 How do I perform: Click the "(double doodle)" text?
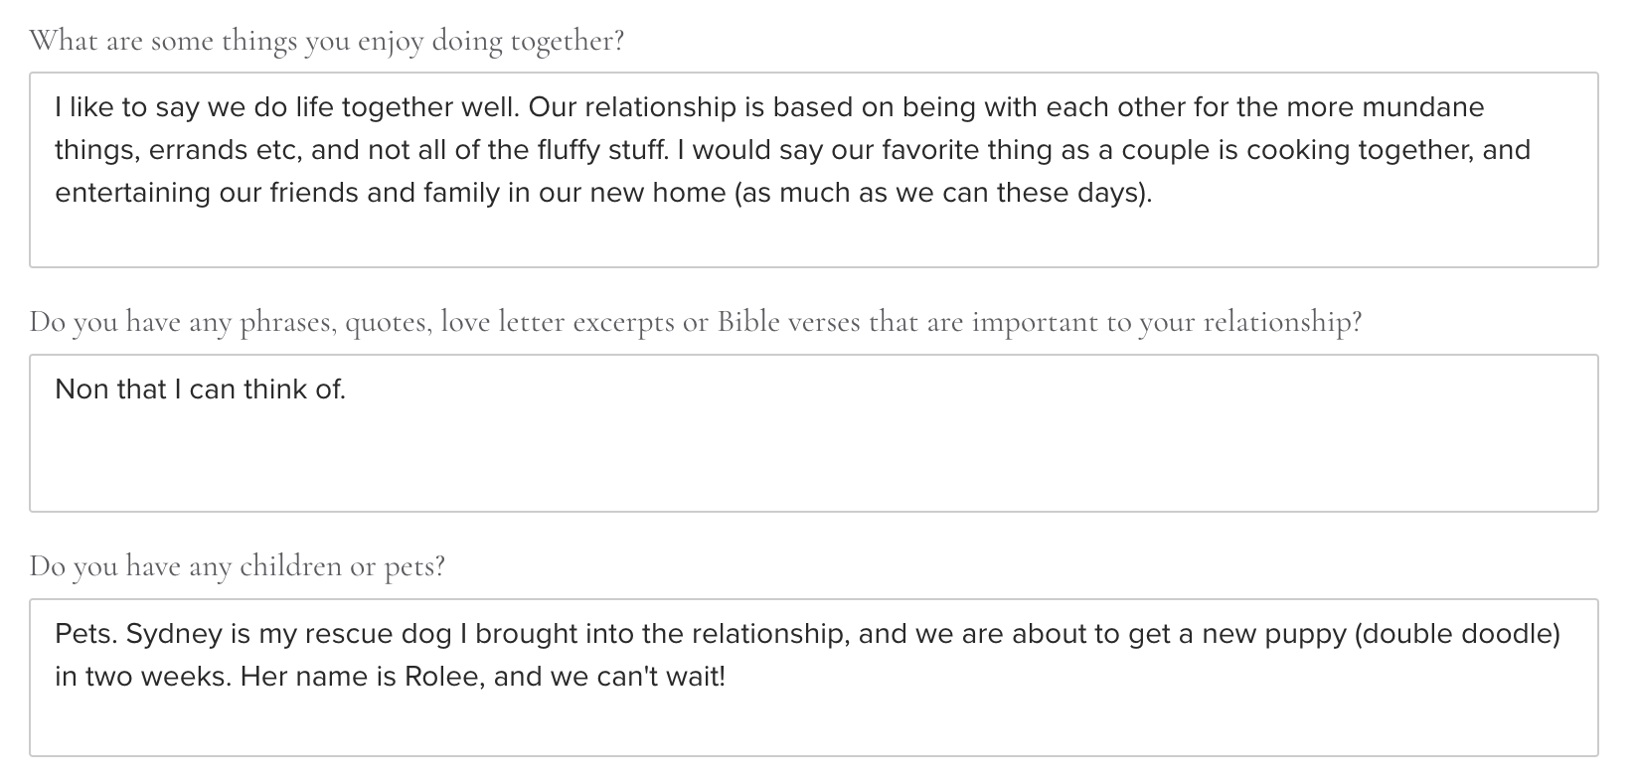pos(1457,634)
